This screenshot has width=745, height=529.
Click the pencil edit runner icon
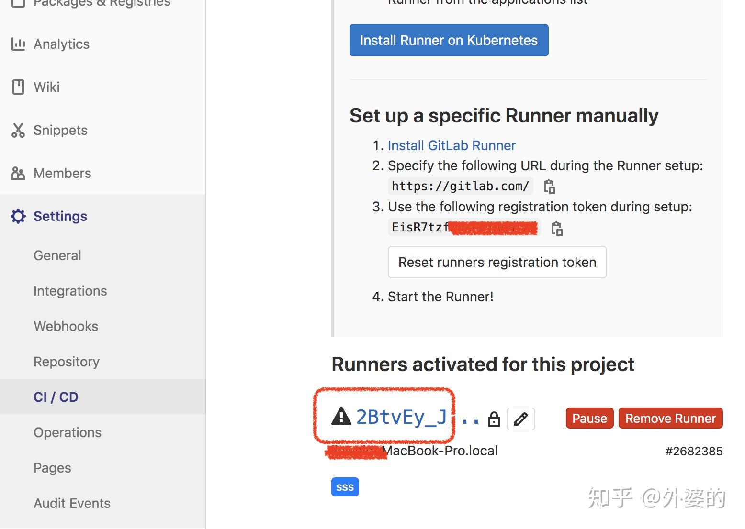(x=520, y=419)
